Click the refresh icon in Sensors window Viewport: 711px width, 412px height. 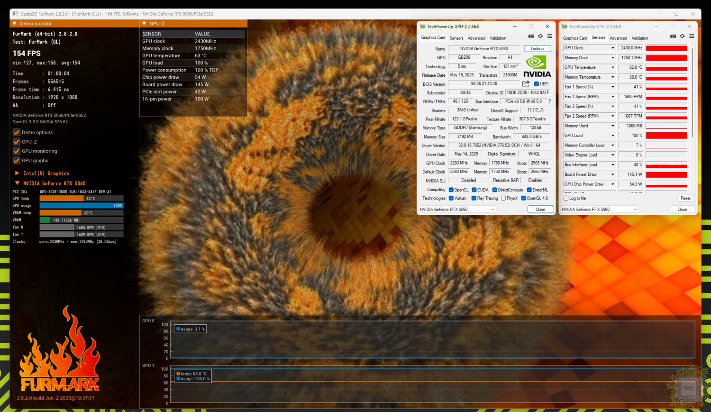682,36
